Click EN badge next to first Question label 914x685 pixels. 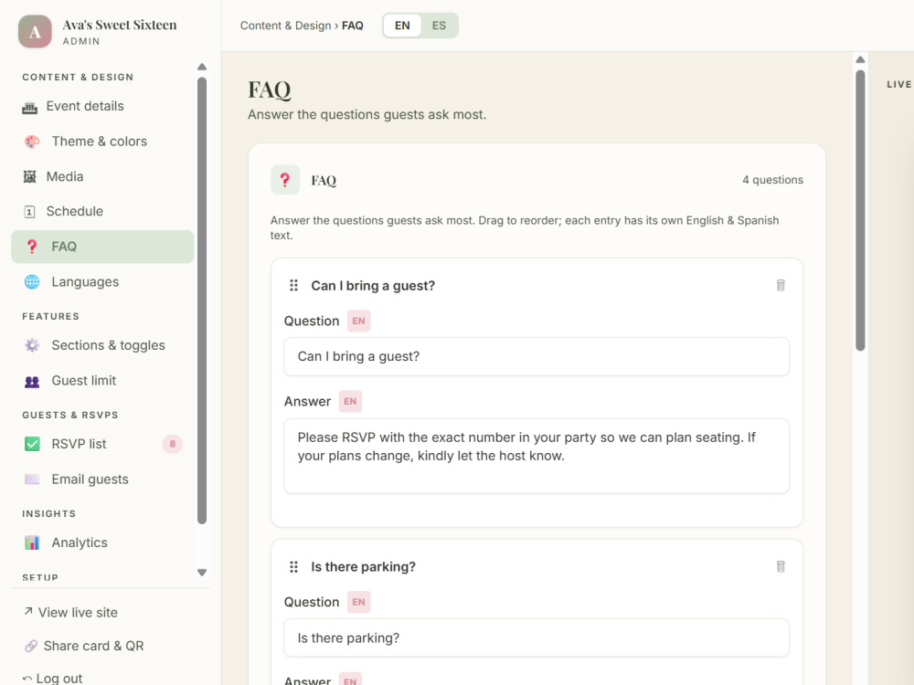pyautogui.click(x=358, y=321)
